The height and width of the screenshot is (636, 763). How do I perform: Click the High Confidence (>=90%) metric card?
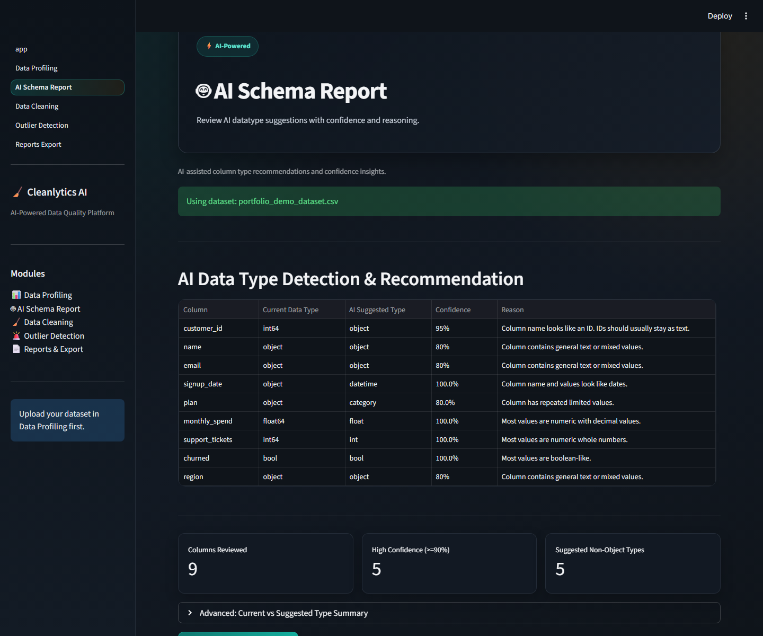click(449, 563)
